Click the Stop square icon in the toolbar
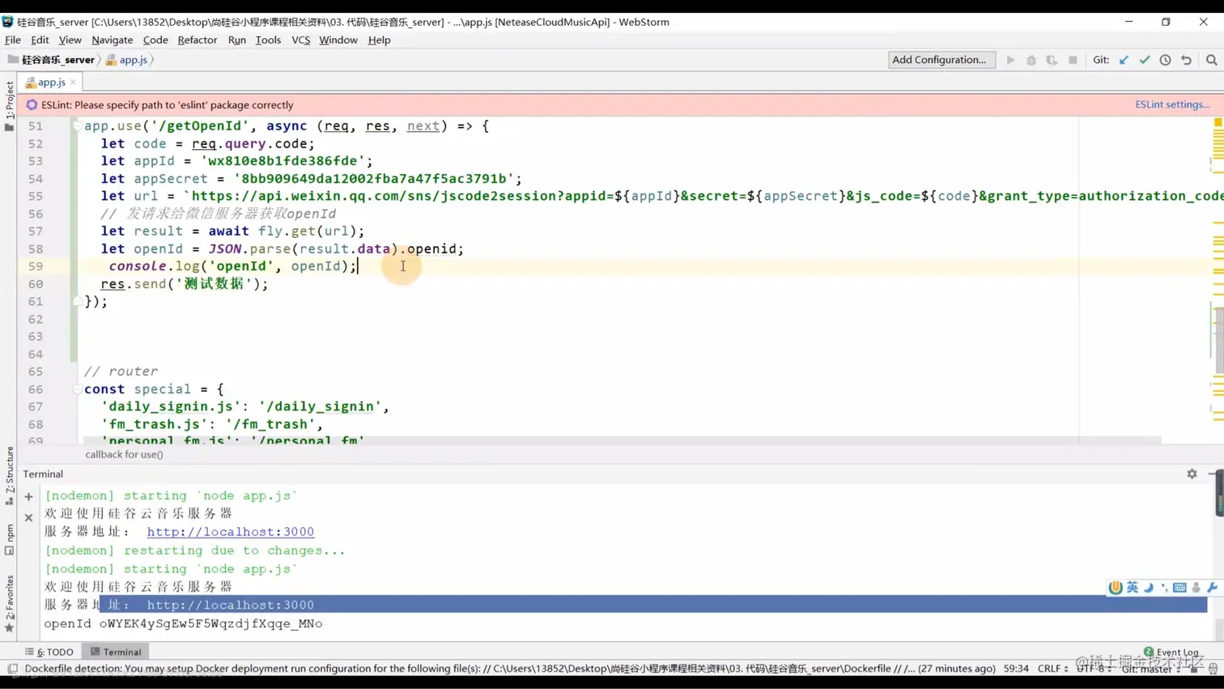 click(x=1073, y=60)
